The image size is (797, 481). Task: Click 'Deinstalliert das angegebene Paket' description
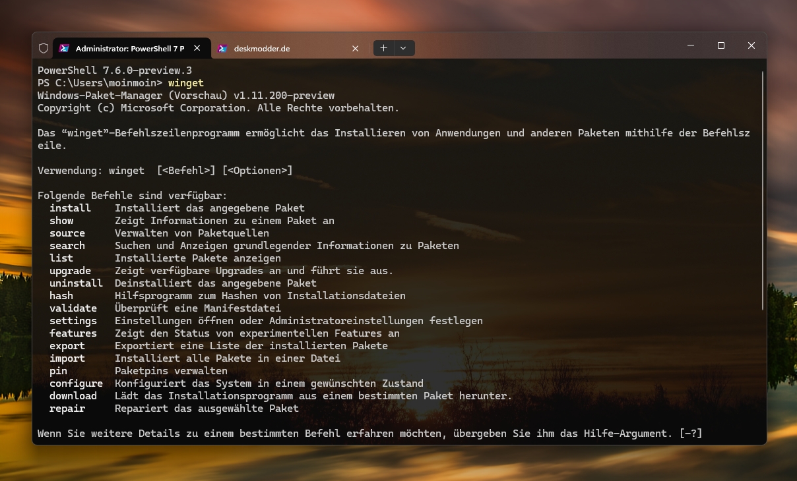pyautogui.click(x=216, y=283)
